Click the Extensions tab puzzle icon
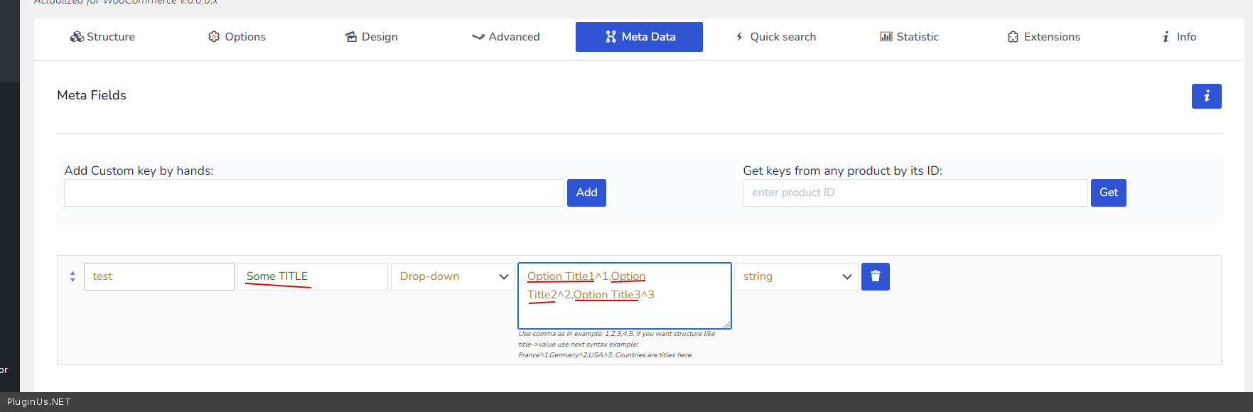 point(1013,37)
